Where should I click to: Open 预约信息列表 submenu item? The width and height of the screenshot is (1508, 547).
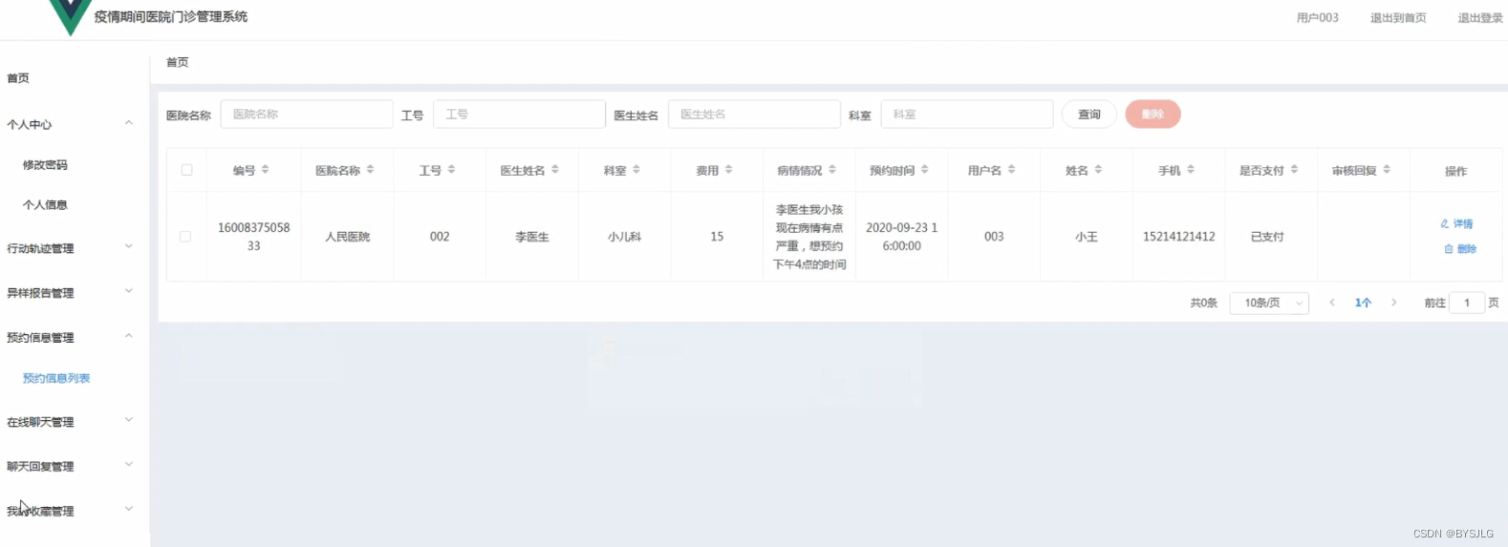(x=56, y=378)
